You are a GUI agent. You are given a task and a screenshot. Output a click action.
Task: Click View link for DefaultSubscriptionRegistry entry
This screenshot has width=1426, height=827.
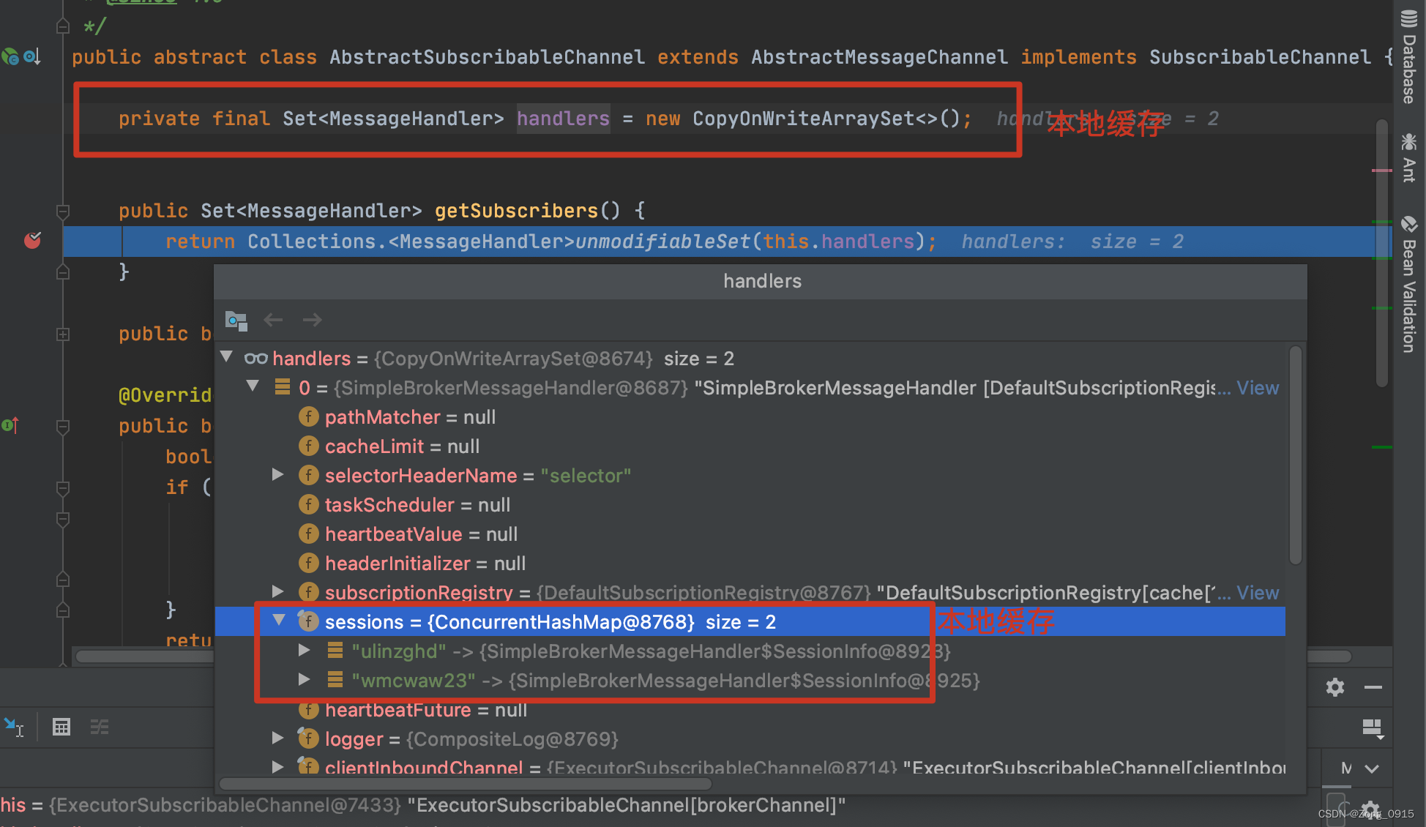click(1261, 591)
